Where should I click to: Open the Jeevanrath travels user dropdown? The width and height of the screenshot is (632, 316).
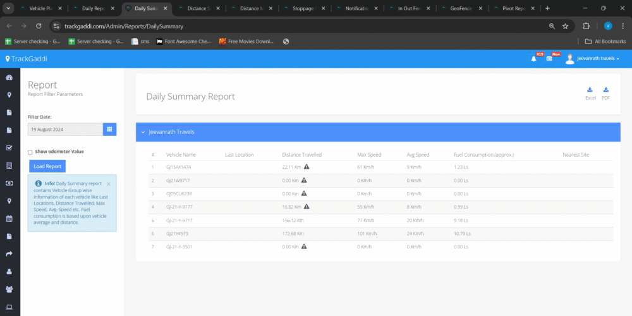tap(598, 59)
